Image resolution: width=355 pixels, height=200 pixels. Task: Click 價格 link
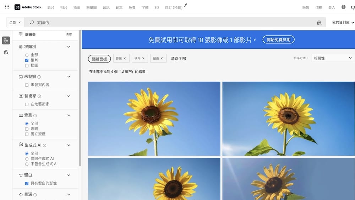(319, 7)
